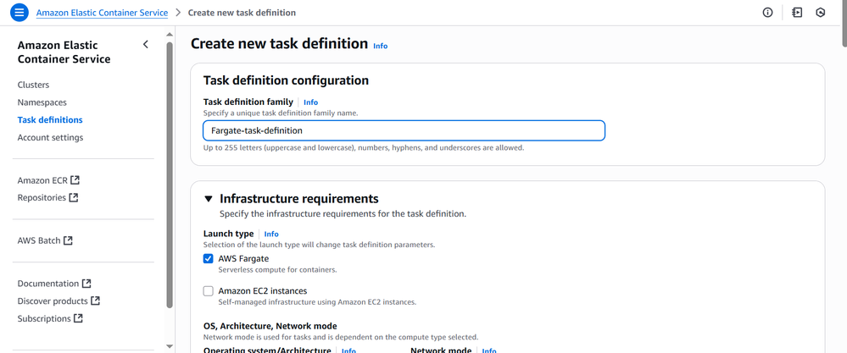Open the Clusters sidebar item
This screenshot has height=353, width=847.
pyautogui.click(x=33, y=85)
